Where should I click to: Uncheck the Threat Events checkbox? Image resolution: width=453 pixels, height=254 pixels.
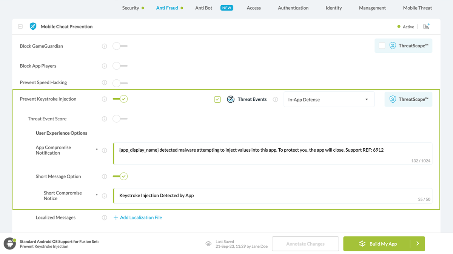coord(217,100)
